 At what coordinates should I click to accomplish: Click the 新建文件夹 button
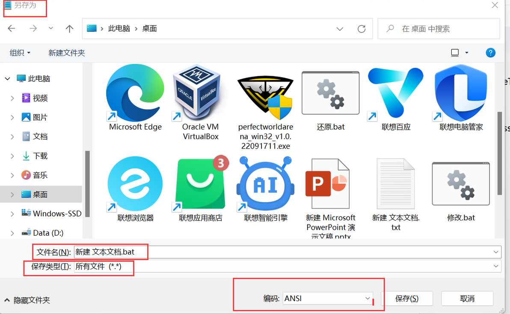(67, 53)
